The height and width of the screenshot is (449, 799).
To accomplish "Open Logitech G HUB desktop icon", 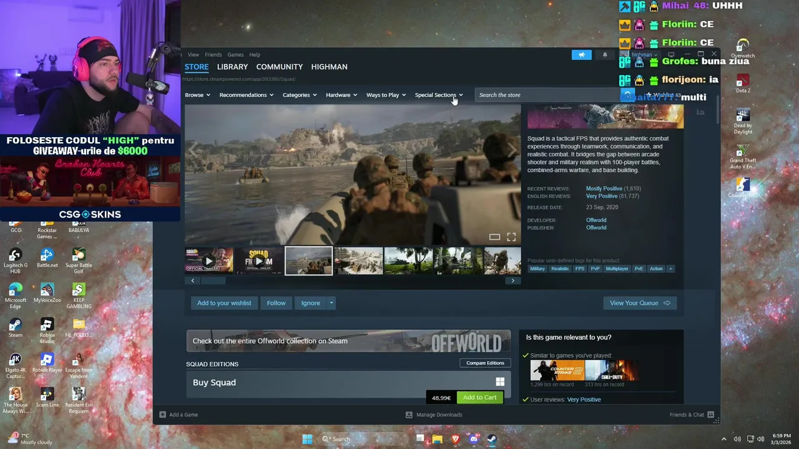I will tap(16, 261).
